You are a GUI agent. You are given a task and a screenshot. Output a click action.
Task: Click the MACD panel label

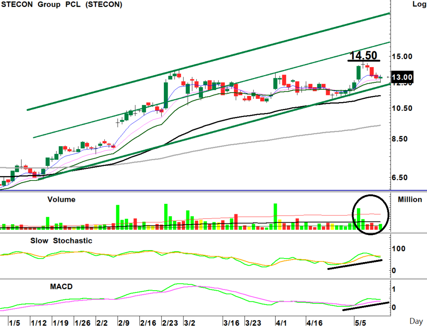[x=61, y=286]
